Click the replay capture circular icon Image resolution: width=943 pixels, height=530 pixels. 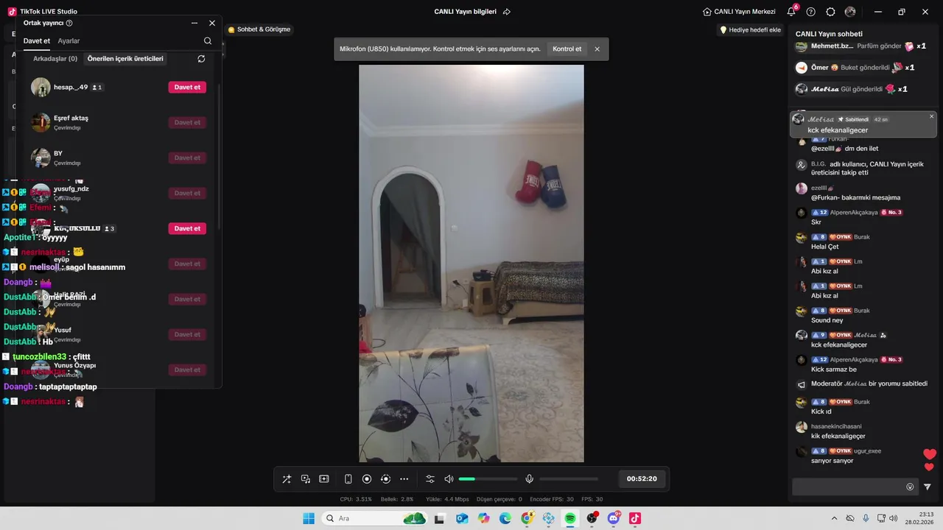[385, 479]
